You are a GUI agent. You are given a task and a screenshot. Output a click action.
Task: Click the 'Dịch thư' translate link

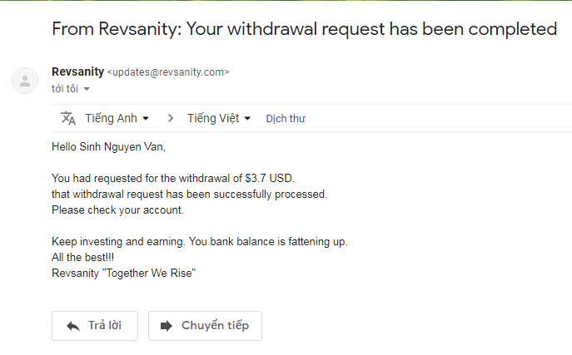(x=286, y=119)
